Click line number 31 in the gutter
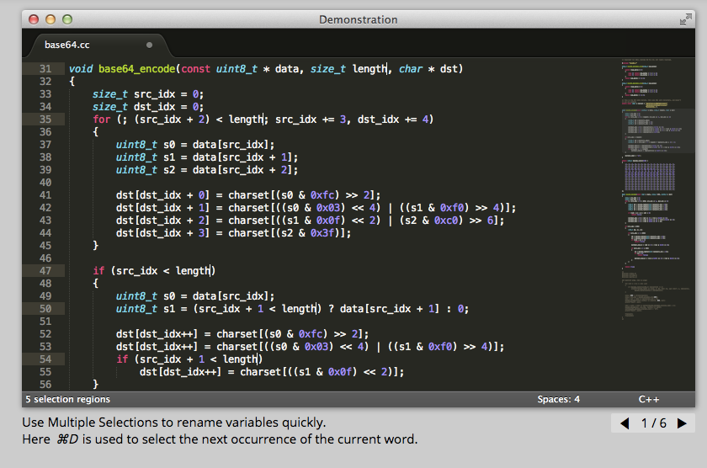The width and height of the screenshot is (707, 468). tap(45, 69)
